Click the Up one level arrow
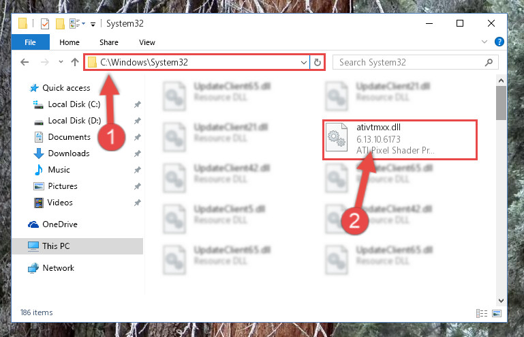 (75, 62)
